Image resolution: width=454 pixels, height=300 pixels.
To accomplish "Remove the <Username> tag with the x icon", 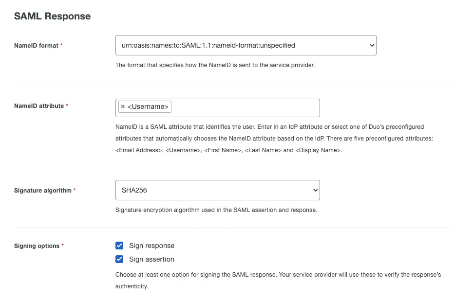I will (123, 106).
